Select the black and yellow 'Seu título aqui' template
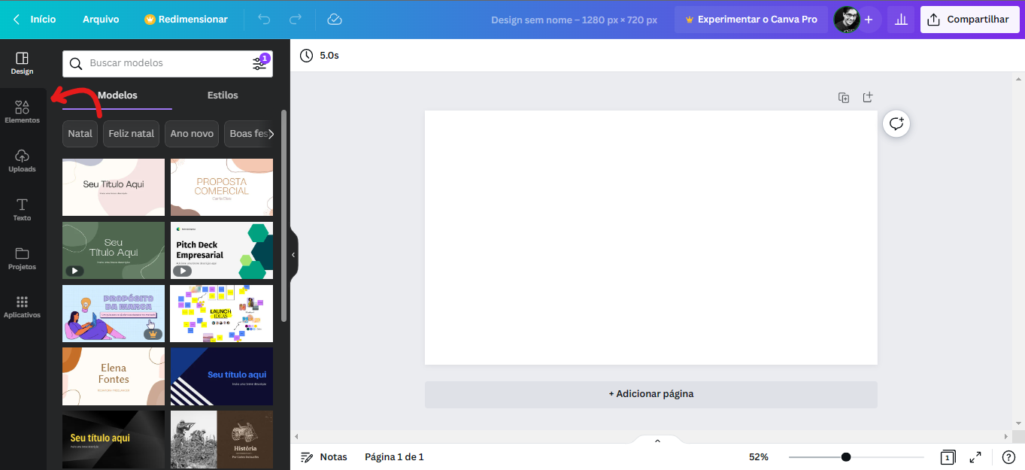 click(114, 440)
